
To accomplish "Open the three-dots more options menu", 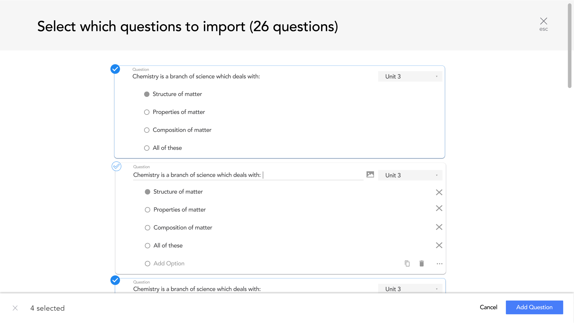I will (x=439, y=264).
